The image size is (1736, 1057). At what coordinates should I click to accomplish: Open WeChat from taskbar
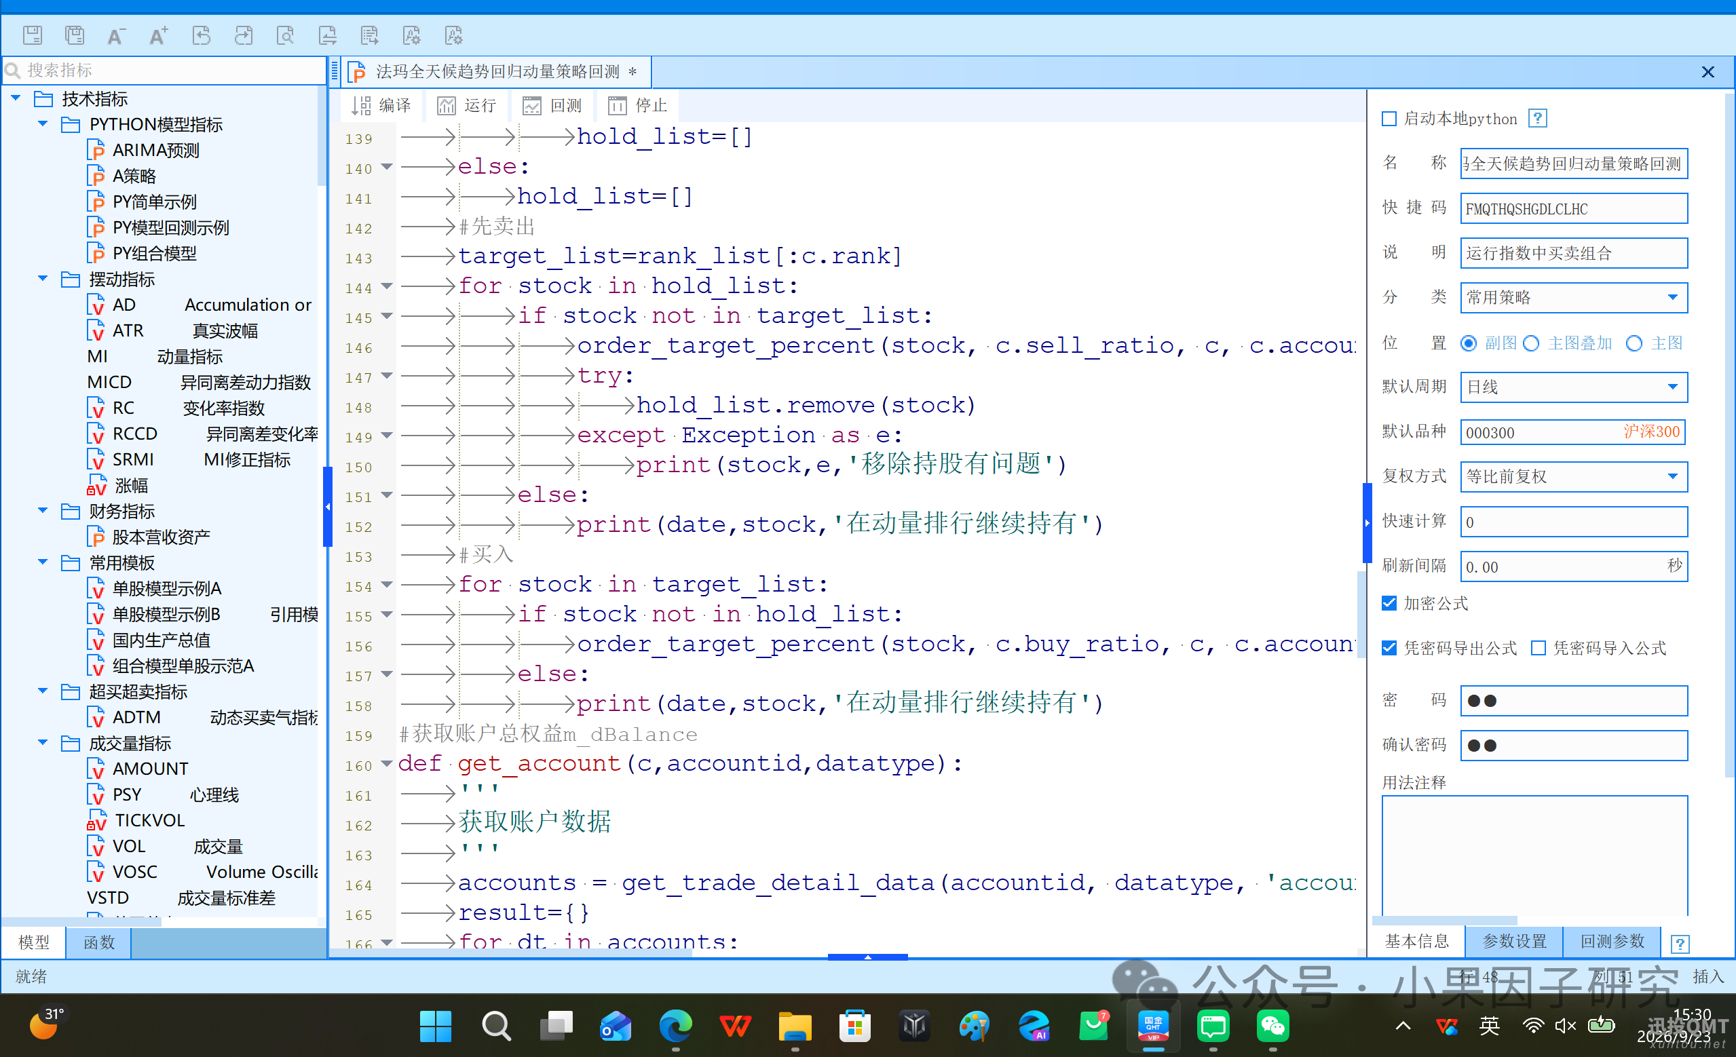pos(1272,1026)
